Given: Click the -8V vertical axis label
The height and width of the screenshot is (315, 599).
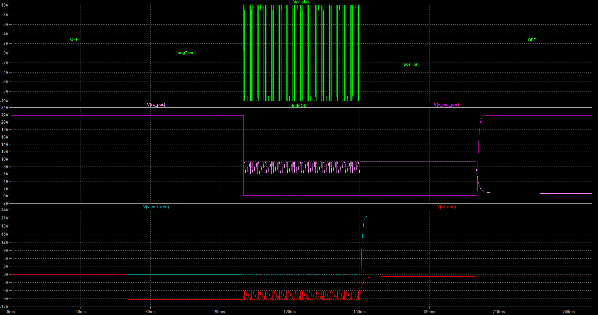Looking at the screenshot, I should pyautogui.click(x=5, y=92).
